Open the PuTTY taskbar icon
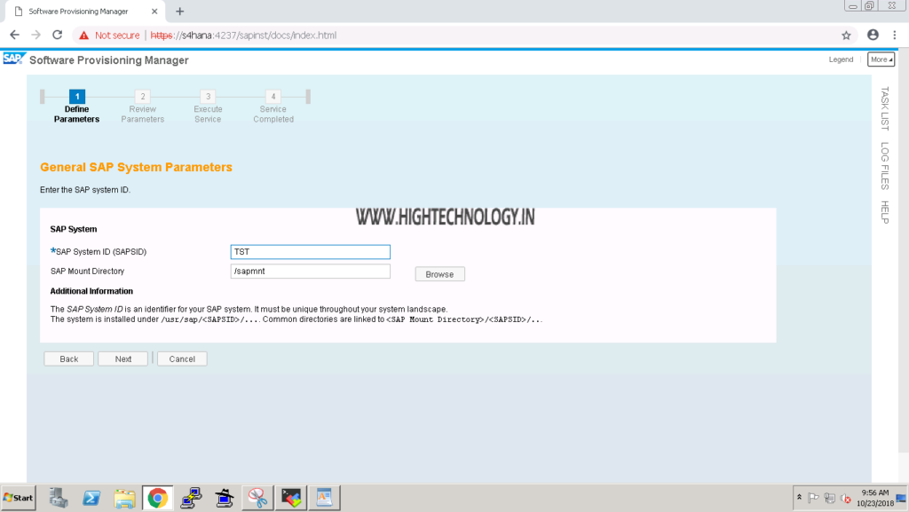The height and width of the screenshot is (512, 909). pos(191,498)
